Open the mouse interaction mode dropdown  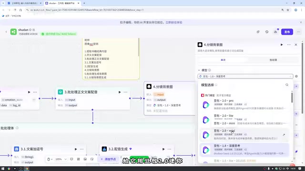(50, 159)
